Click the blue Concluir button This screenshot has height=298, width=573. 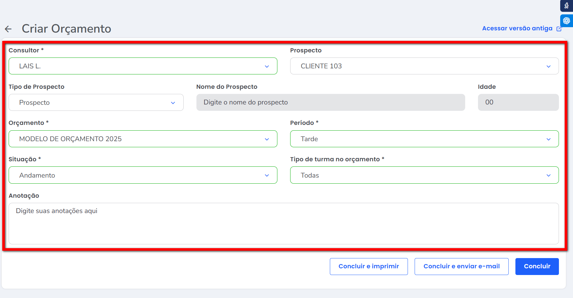click(x=537, y=266)
